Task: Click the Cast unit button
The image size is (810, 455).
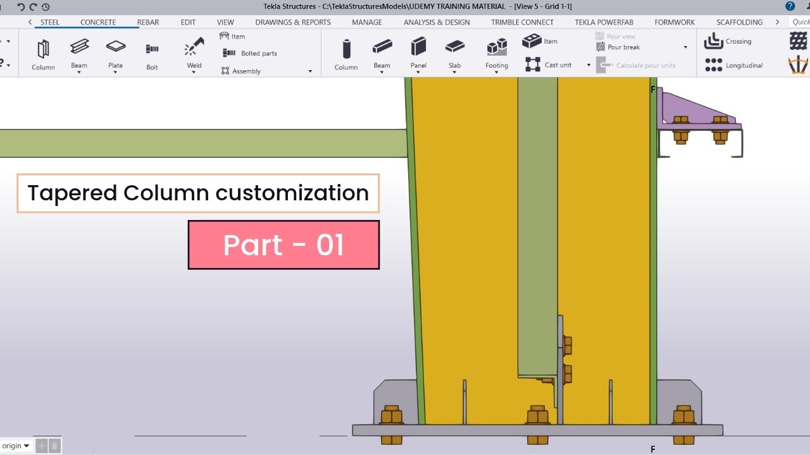Action: point(549,64)
